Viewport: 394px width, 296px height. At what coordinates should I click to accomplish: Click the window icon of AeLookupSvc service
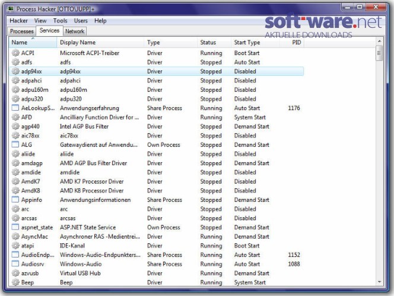pyautogui.click(x=15, y=108)
